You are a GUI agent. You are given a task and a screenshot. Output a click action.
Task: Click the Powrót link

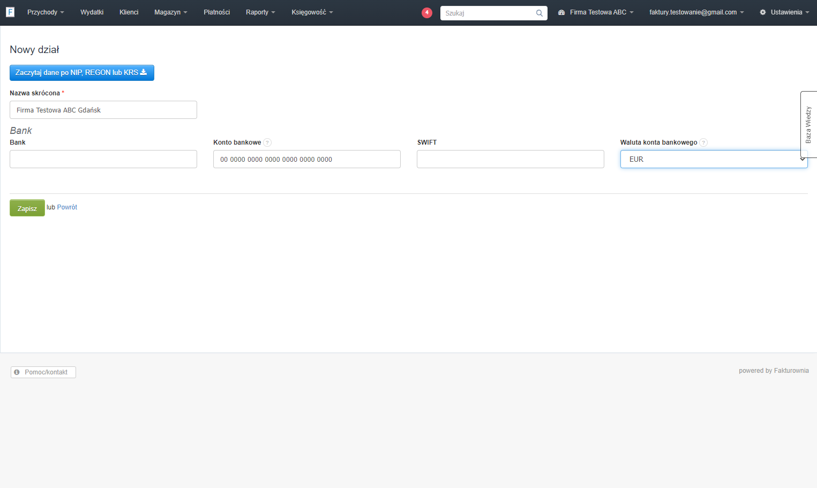(x=67, y=207)
